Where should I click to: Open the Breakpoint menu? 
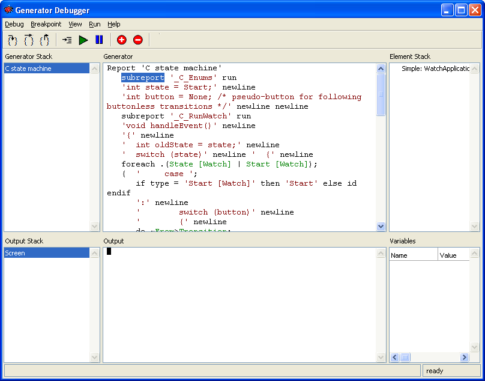coord(46,24)
